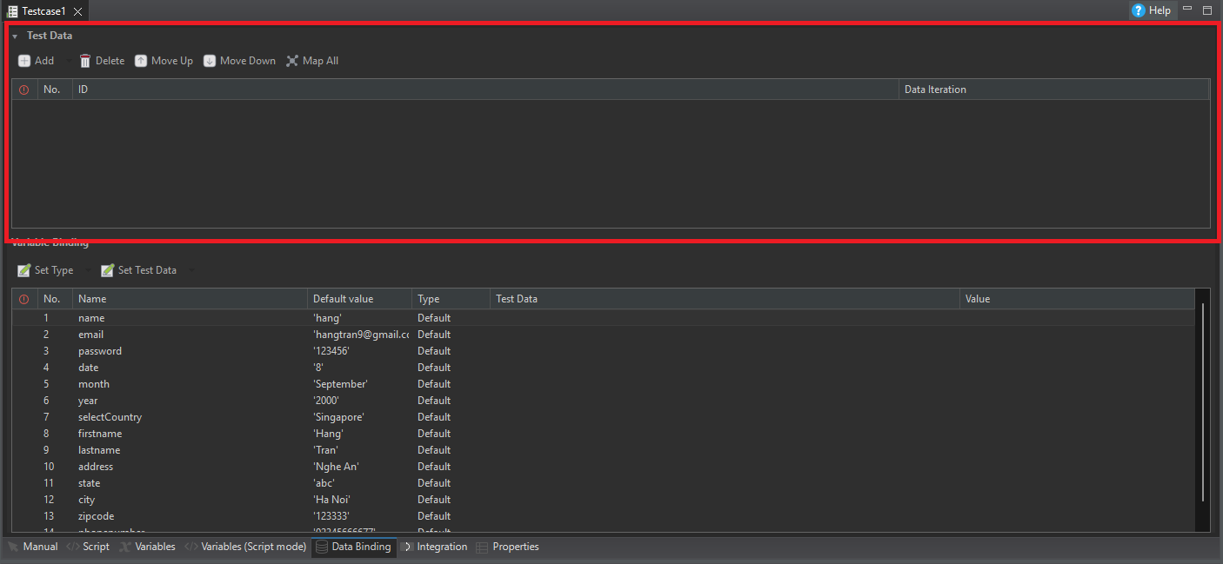
Task: Click the Data Iteration column header
Action: pyautogui.click(x=935, y=90)
